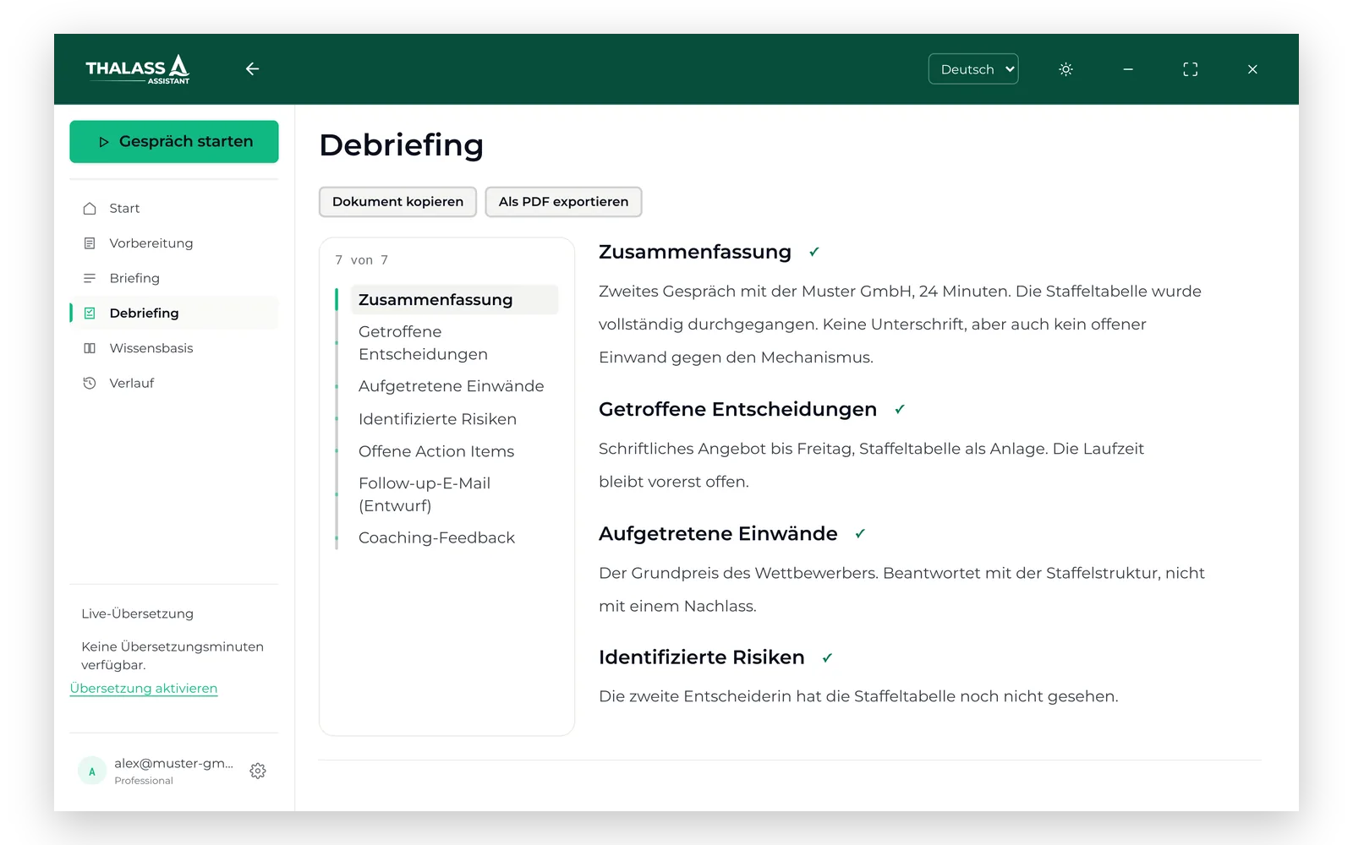1353x845 pixels.
Task: Click checkmark beside Aufgetretene Einwände heading
Action: pyautogui.click(x=860, y=533)
